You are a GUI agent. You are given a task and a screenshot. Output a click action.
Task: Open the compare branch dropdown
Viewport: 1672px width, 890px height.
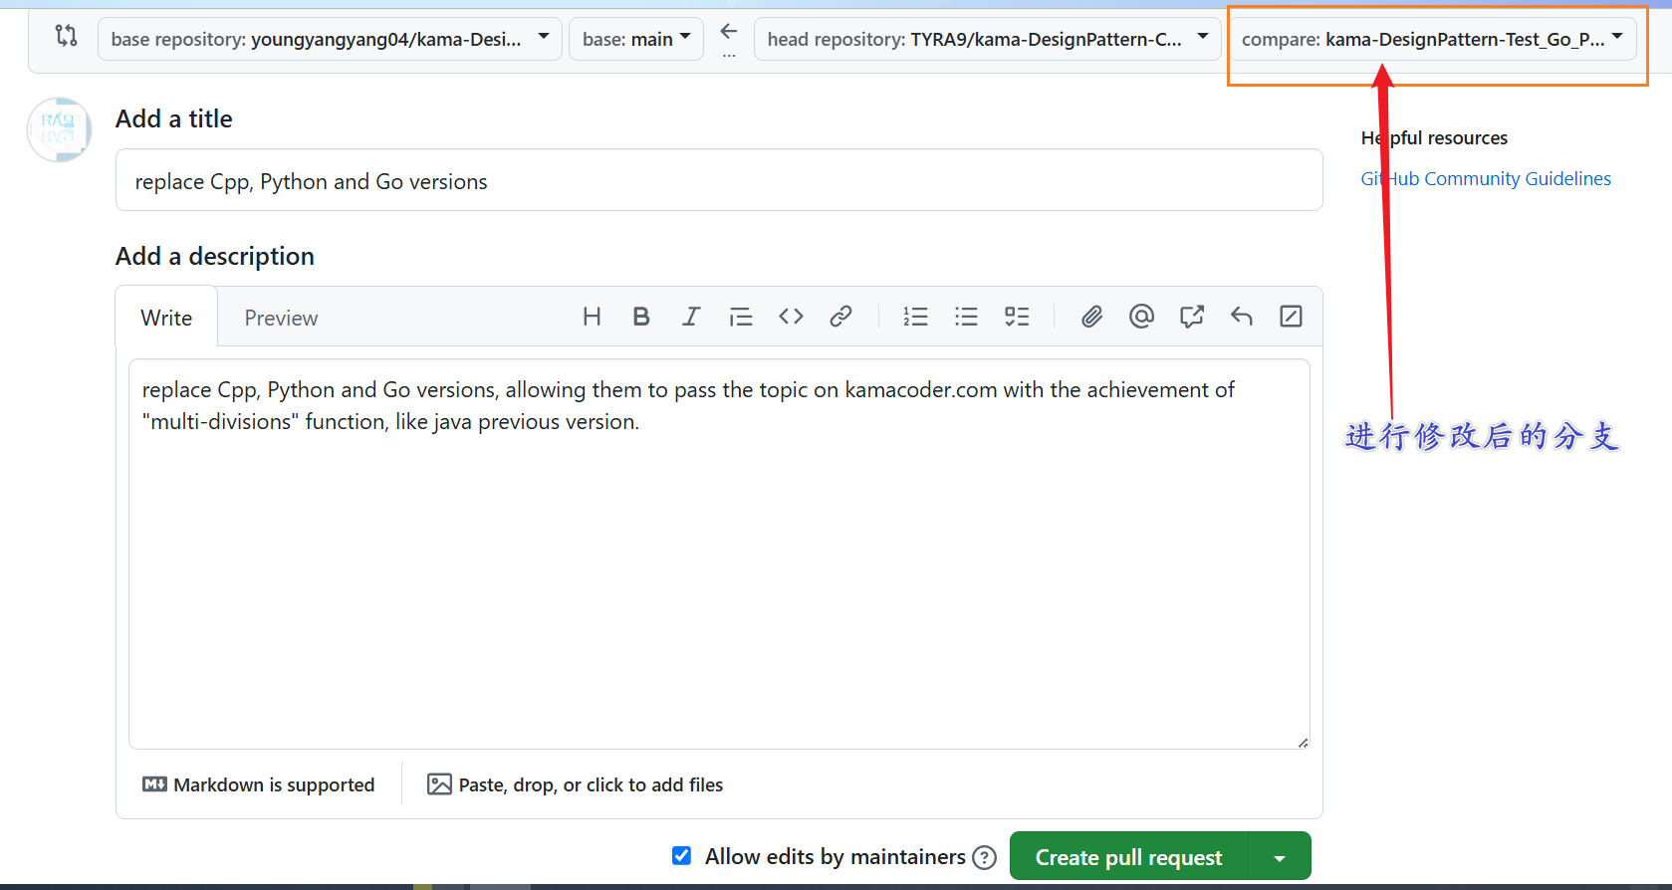tap(1433, 39)
